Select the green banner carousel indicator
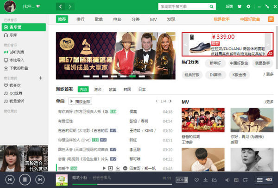 [x=132, y=76]
